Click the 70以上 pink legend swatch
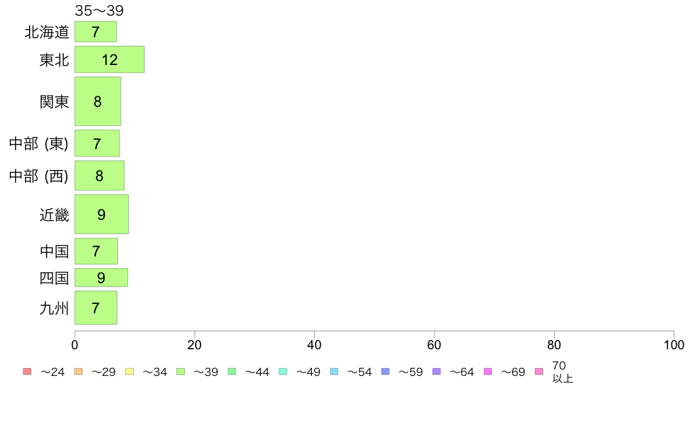This screenshot has width=690, height=427. (539, 371)
